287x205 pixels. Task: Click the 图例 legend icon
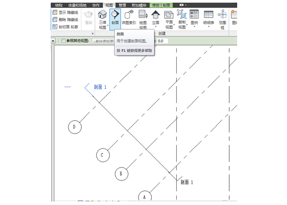point(194,16)
